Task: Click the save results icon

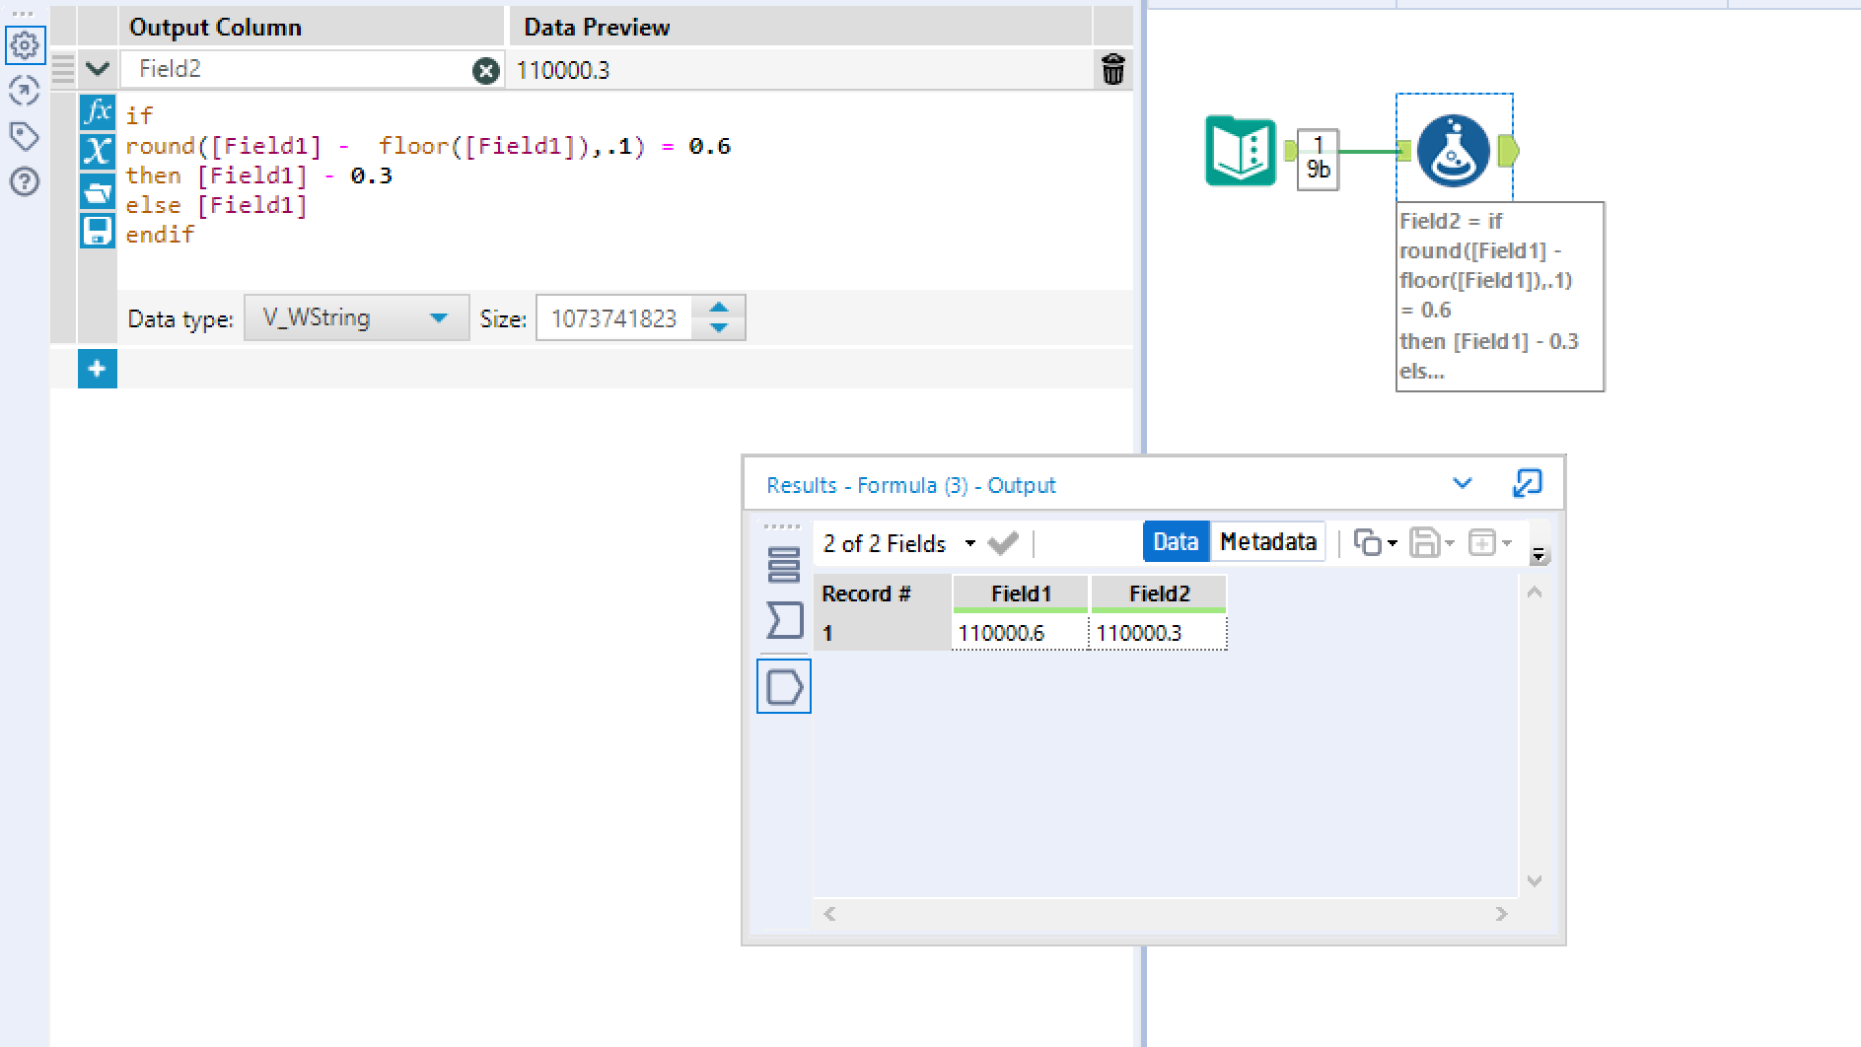Action: pyautogui.click(x=1424, y=542)
